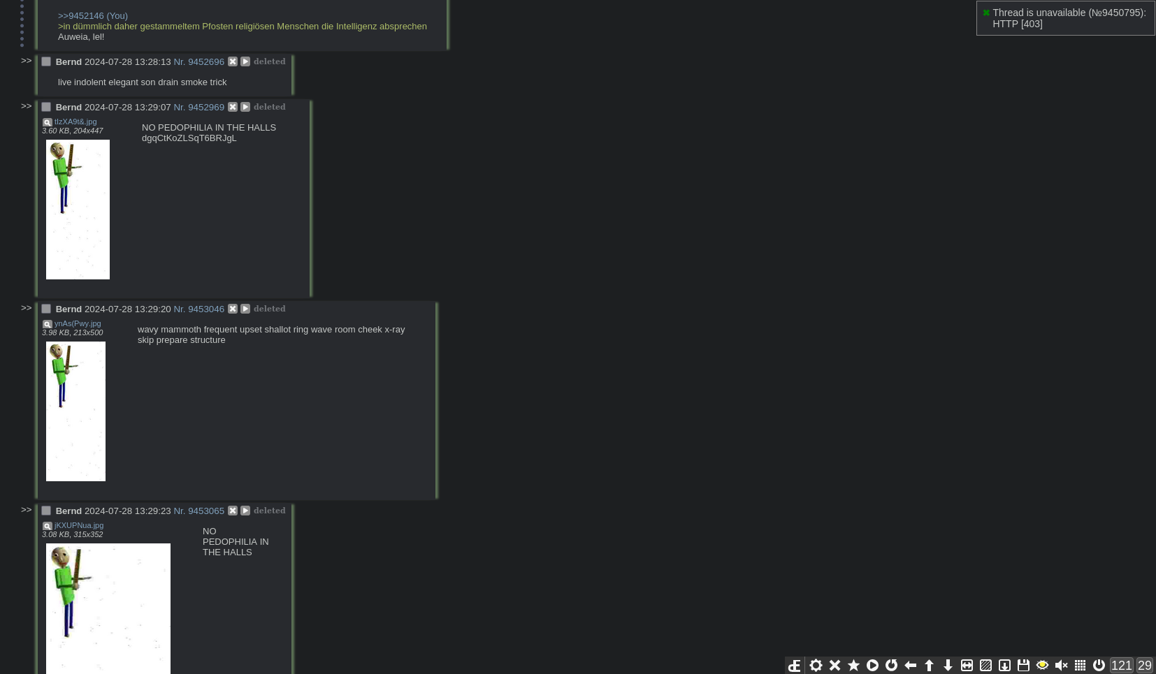1156x674 pixels.
Task: Click the power icon in bottom panel
Action: [x=1099, y=666]
